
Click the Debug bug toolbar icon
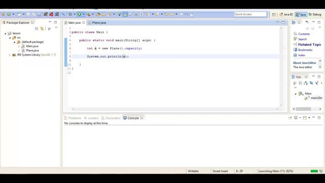pyautogui.click(x=70, y=14)
